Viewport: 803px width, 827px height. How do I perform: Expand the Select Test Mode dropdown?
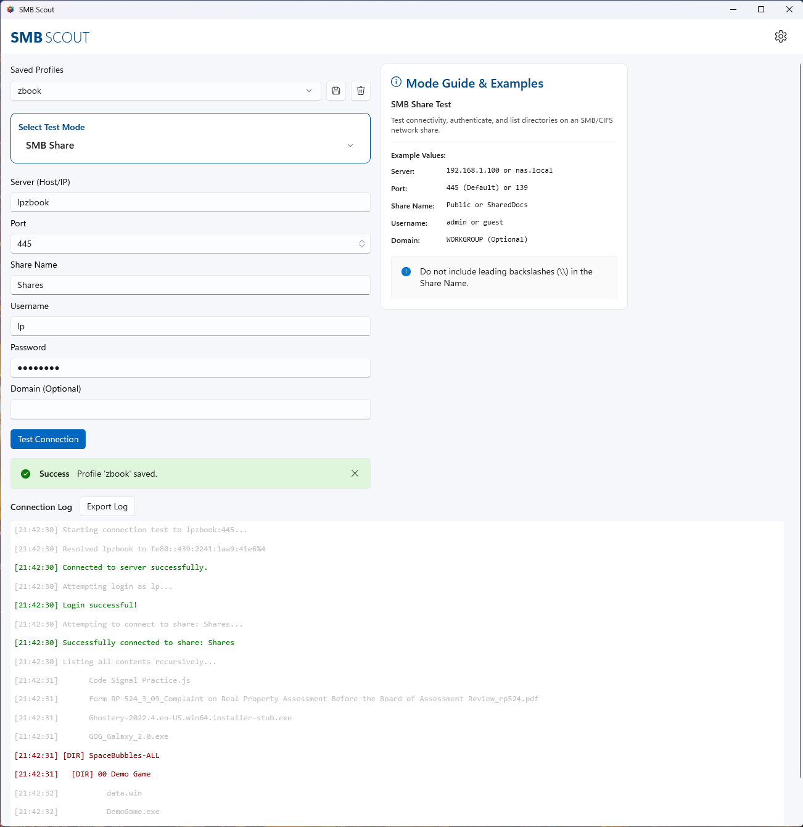pyautogui.click(x=191, y=146)
